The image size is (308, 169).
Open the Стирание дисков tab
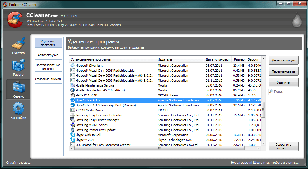click(x=48, y=79)
